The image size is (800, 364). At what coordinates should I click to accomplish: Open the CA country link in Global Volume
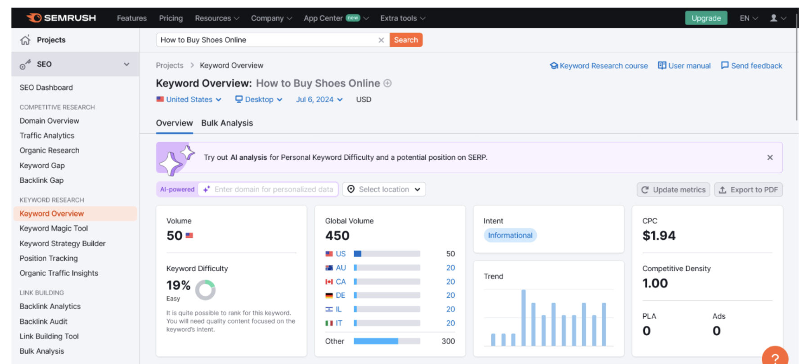(x=341, y=282)
